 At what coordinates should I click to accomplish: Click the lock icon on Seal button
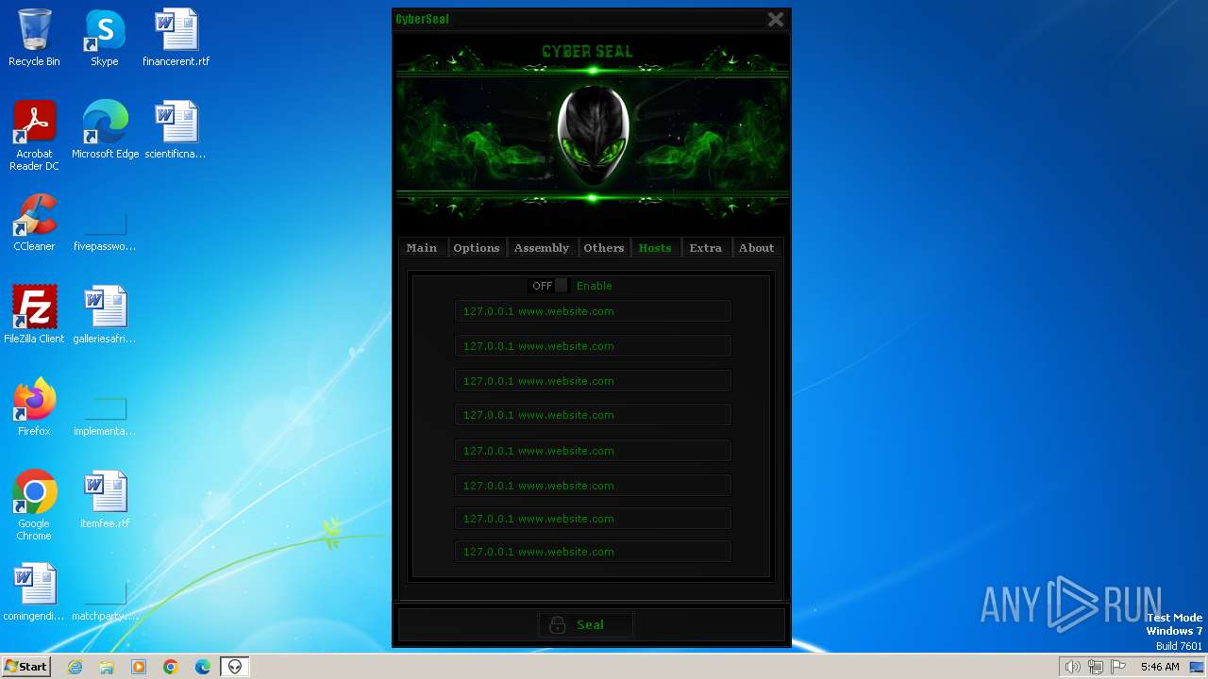(x=558, y=624)
